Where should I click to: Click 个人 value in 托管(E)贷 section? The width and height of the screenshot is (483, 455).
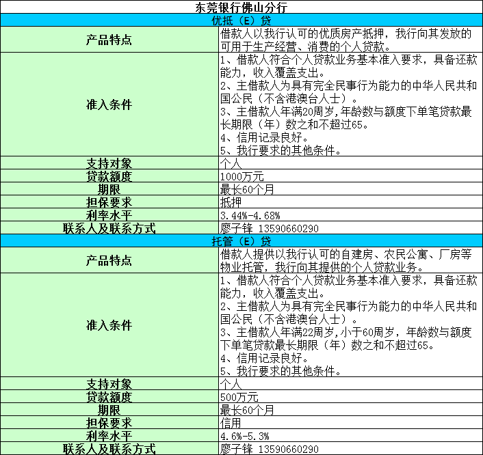point(350,383)
